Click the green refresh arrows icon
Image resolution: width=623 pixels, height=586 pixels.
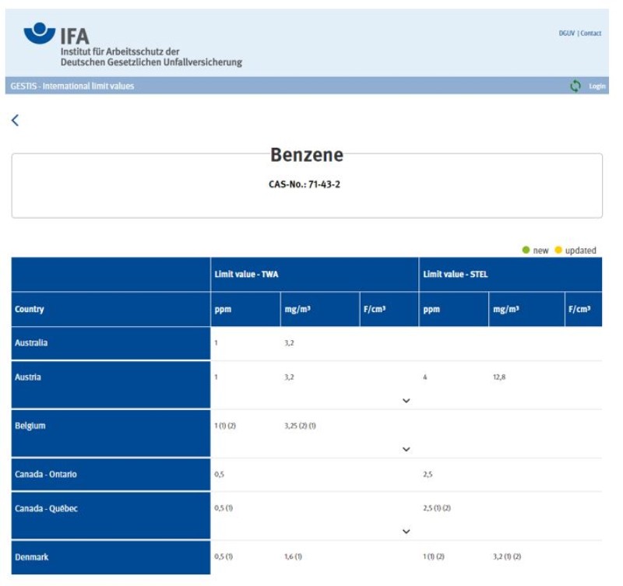click(575, 86)
